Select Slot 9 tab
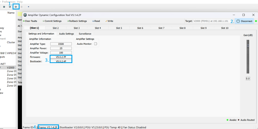258x129 pixels. tap(203, 28)
